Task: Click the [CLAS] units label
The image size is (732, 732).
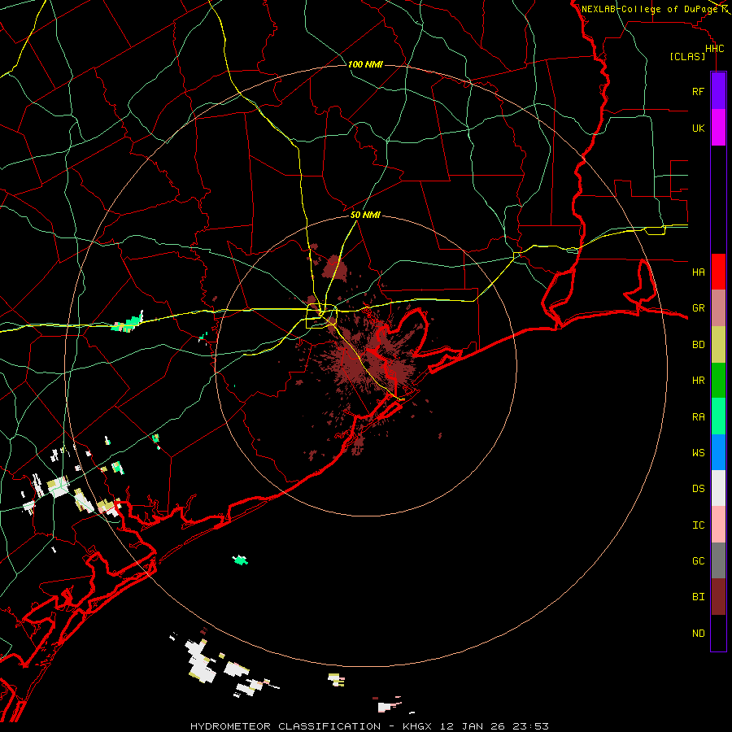Action: click(x=687, y=56)
